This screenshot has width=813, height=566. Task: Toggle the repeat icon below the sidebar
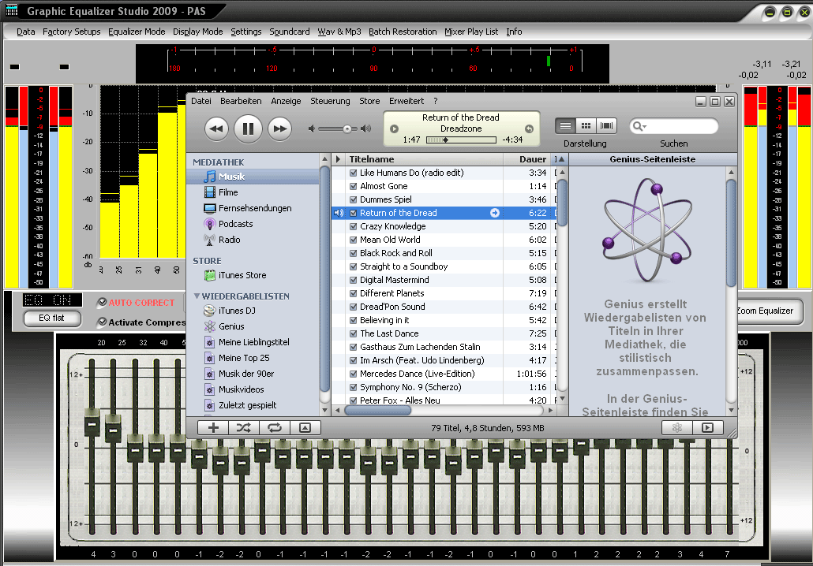(x=274, y=427)
